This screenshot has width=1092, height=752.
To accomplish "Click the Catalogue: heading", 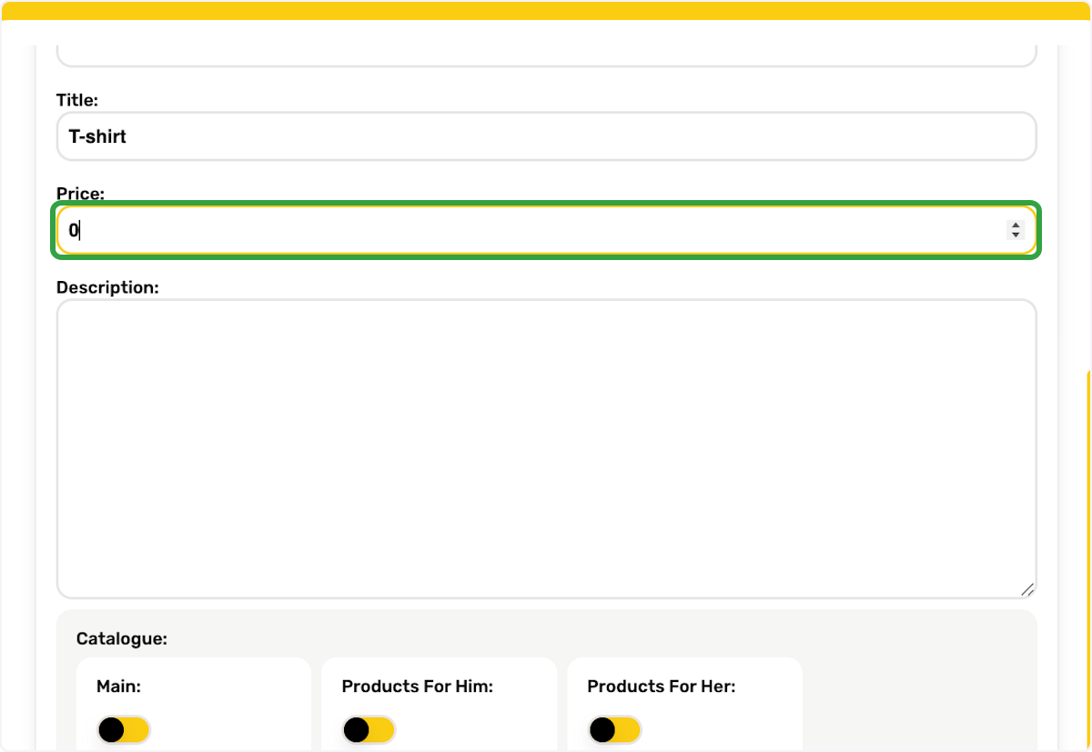I will tap(122, 638).
